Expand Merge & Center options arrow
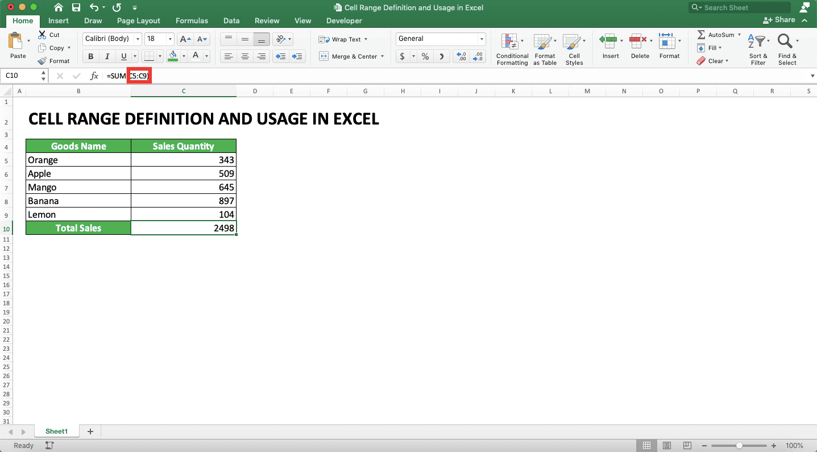Viewport: 817px width, 452px height. coord(382,56)
